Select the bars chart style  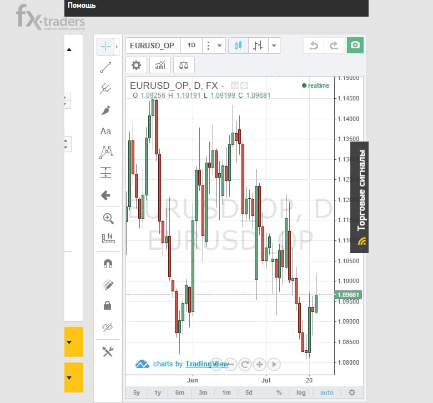tap(258, 46)
